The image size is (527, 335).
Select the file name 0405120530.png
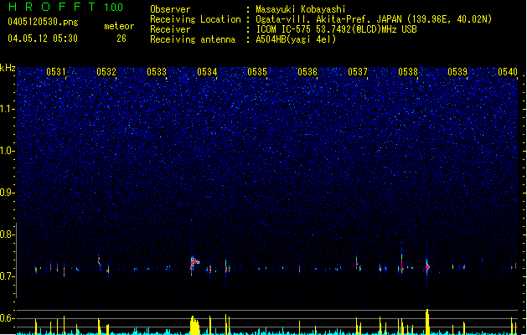tap(43, 22)
